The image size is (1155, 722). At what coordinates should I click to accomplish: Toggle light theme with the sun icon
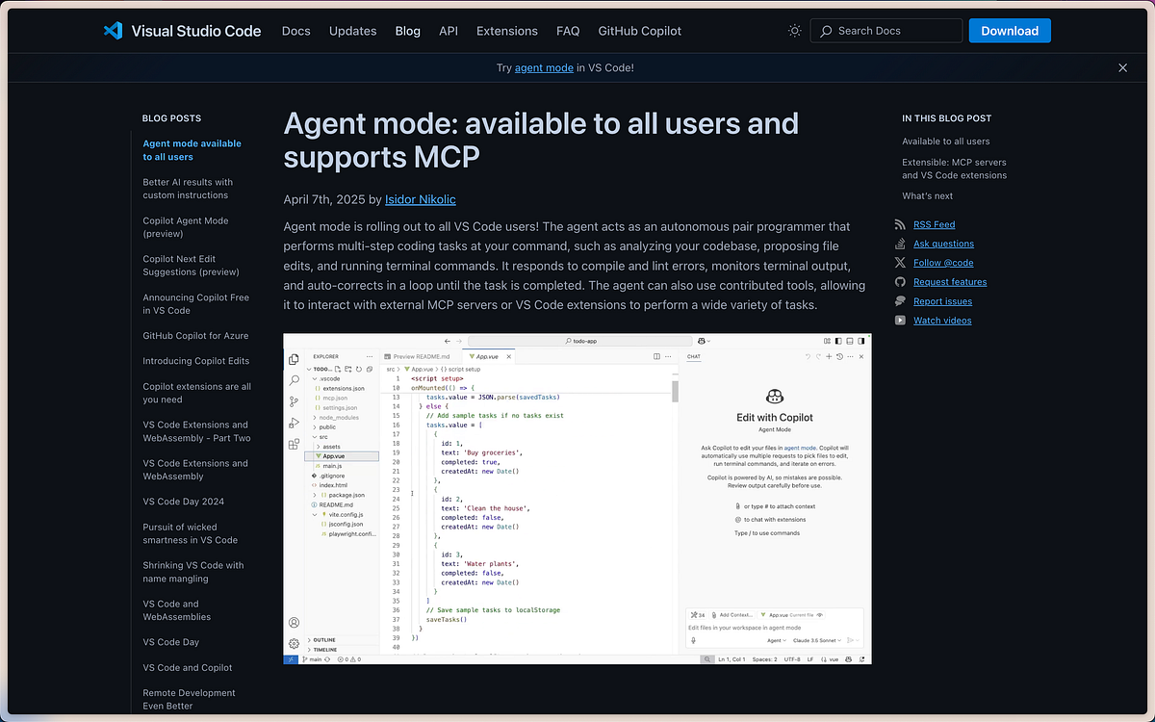click(x=795, y=30)
